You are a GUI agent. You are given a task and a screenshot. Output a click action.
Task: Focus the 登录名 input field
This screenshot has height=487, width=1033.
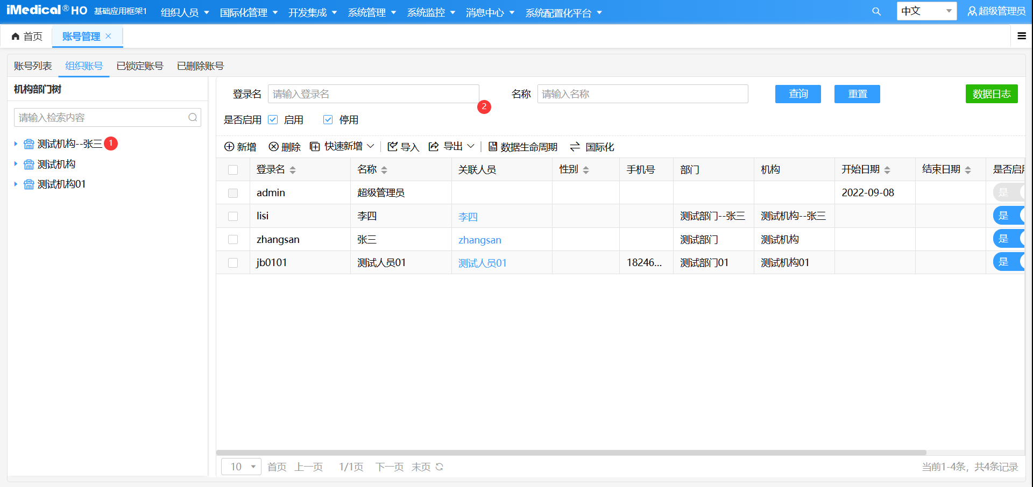pos(373,94)
